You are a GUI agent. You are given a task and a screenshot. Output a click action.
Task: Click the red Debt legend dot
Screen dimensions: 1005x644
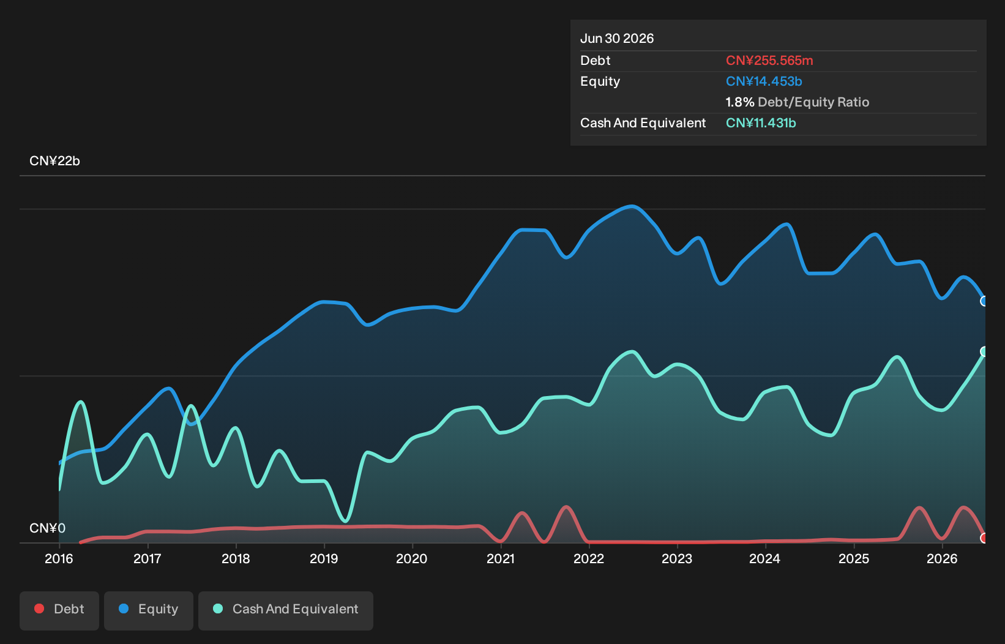coord(39,608)
